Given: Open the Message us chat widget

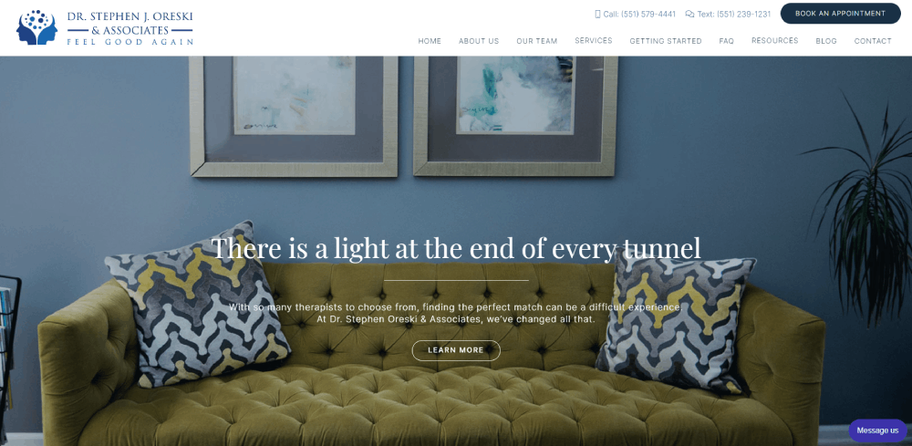Looking at the screenshot, I should (877, 430).
